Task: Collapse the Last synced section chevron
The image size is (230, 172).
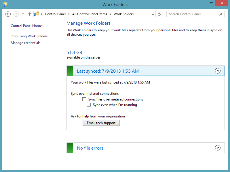Action: pyautogui.click(x=218, y=71)
